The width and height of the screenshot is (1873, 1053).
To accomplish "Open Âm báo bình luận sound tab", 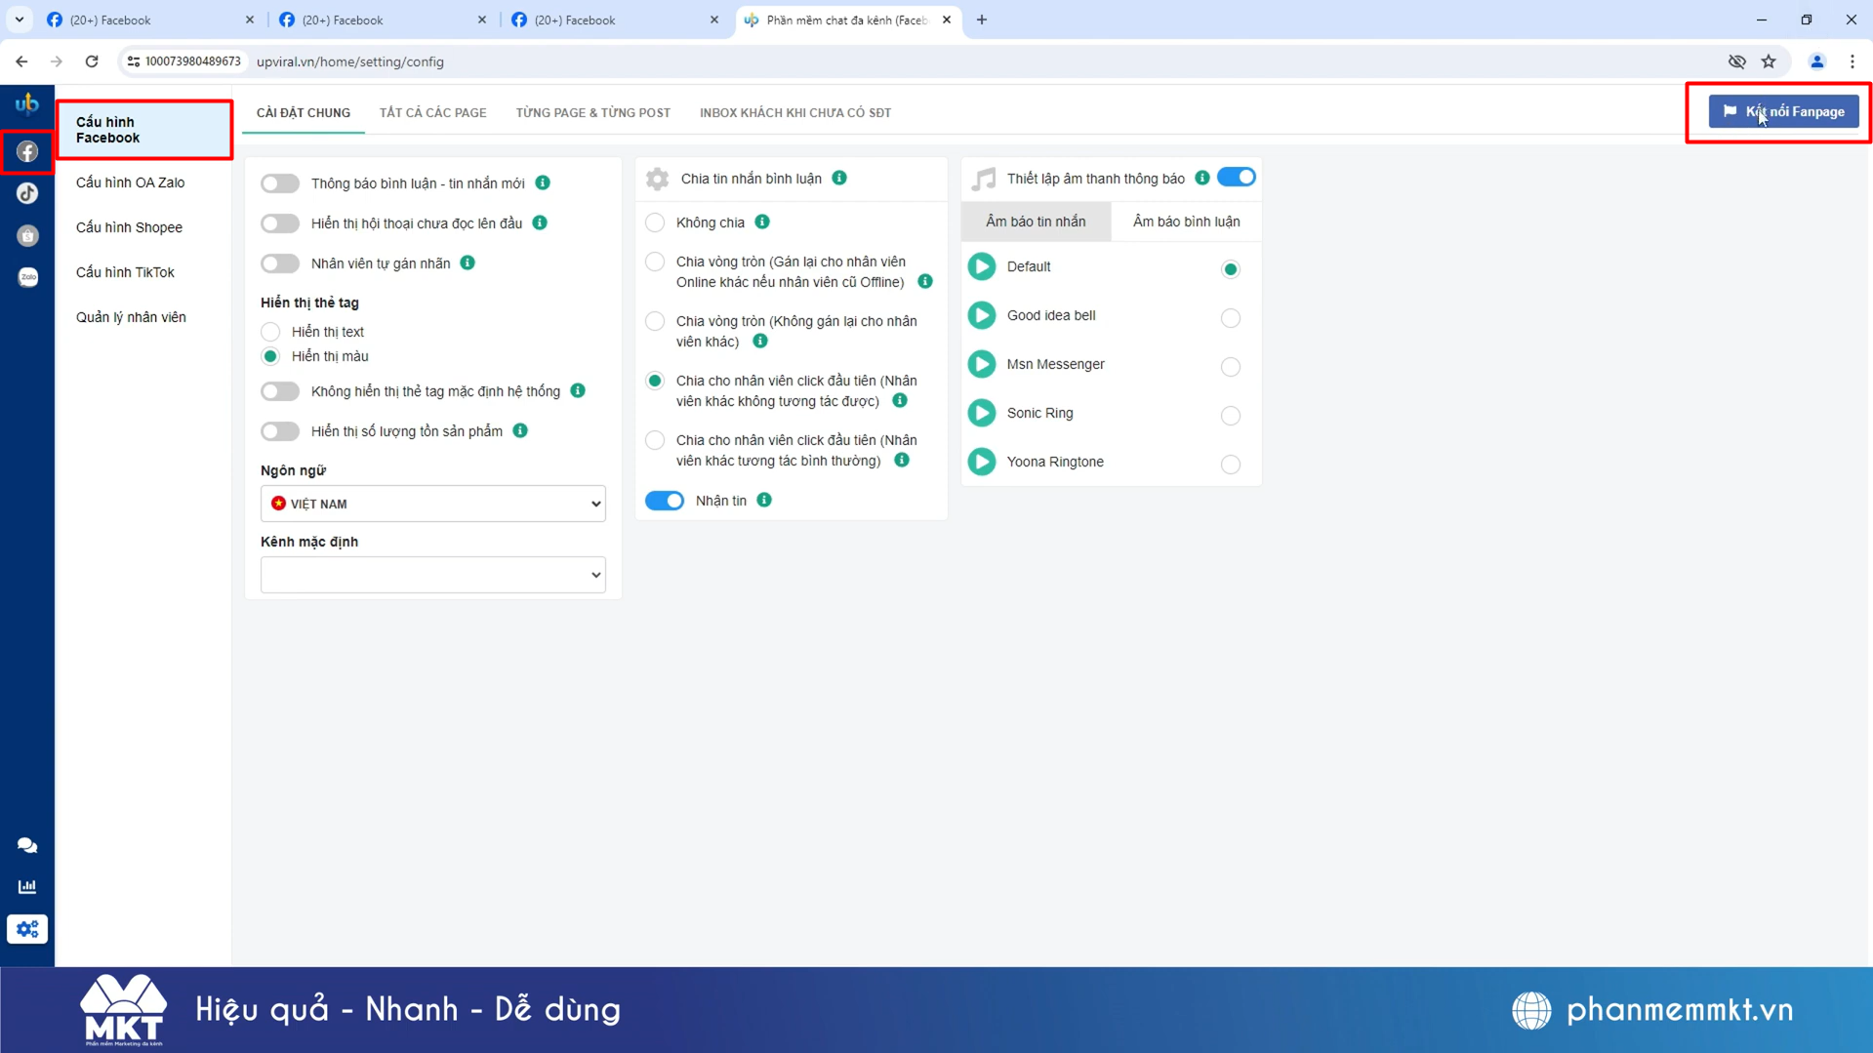I will [1187, 222].
